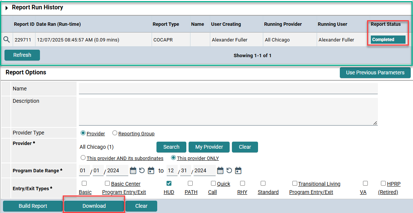Reset the start date with the undo arrow
Screen dimensions: 413x213
[142, 170]
